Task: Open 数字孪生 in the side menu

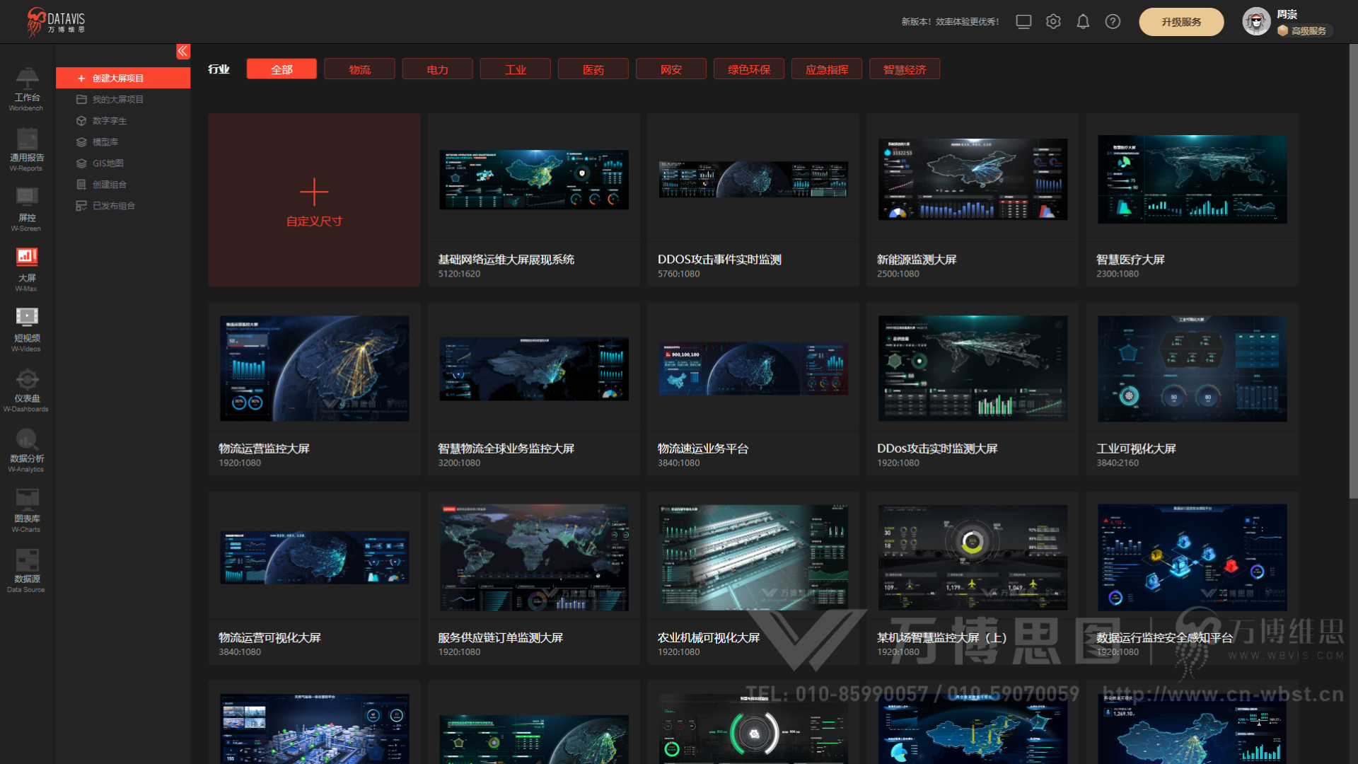Action: point(109,121)
